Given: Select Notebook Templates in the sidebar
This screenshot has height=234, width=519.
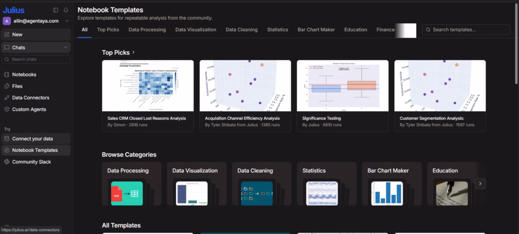Looking at the screenshot, I should [36, 150].
